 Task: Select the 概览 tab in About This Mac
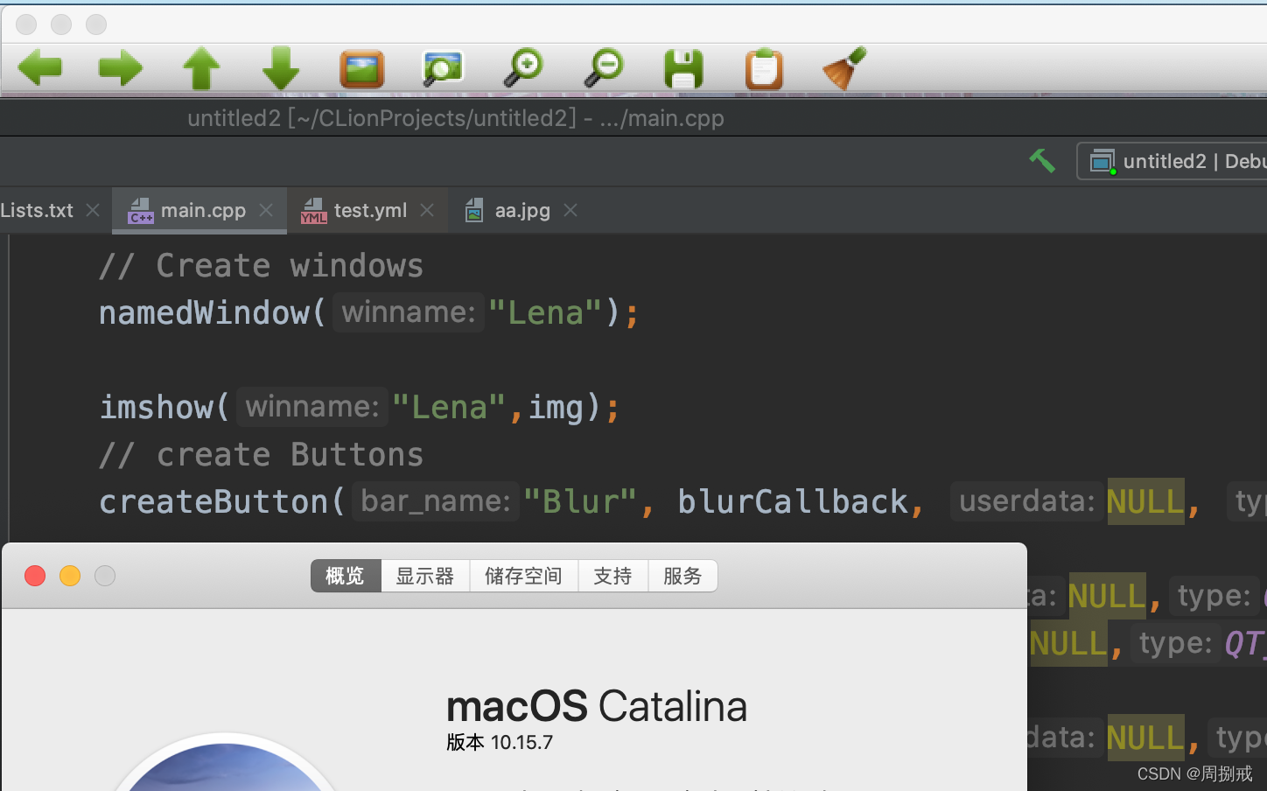tap(346, 576)
